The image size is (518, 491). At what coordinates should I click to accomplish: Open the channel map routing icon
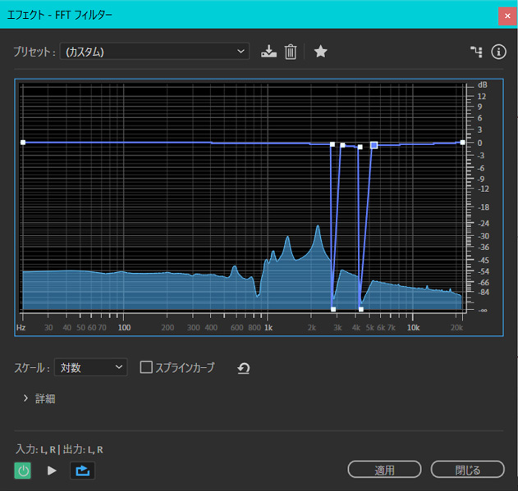475,52
